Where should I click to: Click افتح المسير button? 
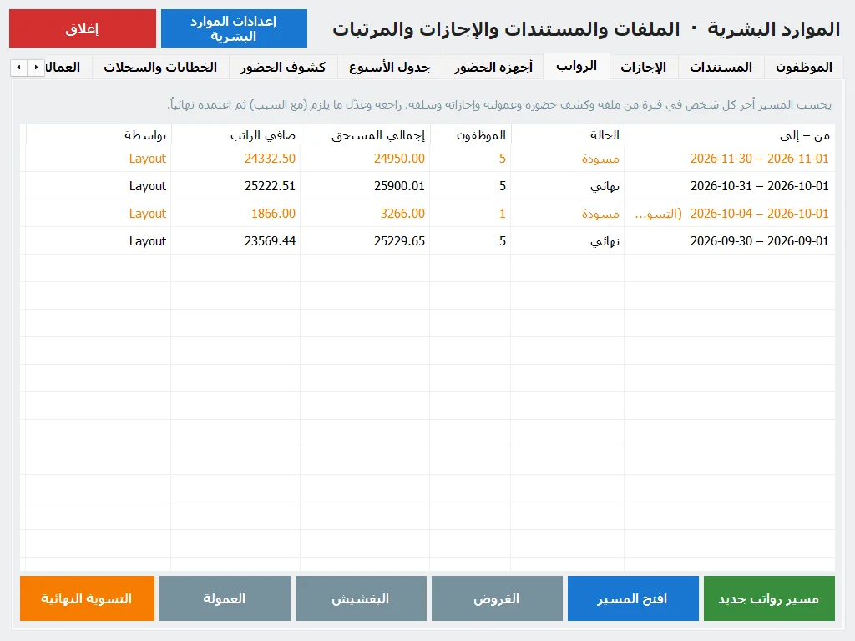(633, 598)
